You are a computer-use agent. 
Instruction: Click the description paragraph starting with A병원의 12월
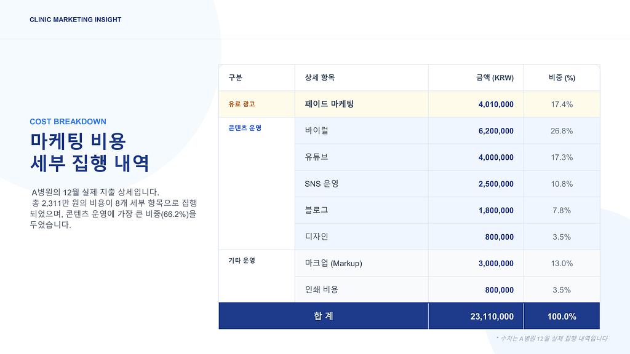(x=113, y=208)
